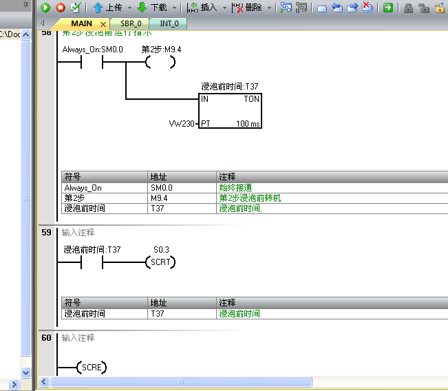This screenshot has height=391, width=448.
Task: Click the 插入 (Insert) button
Action: pos(202,8)
